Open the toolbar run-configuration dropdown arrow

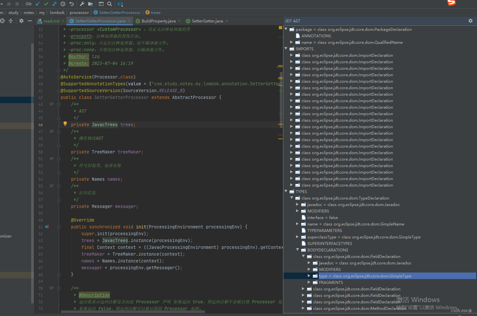point(1,4)
